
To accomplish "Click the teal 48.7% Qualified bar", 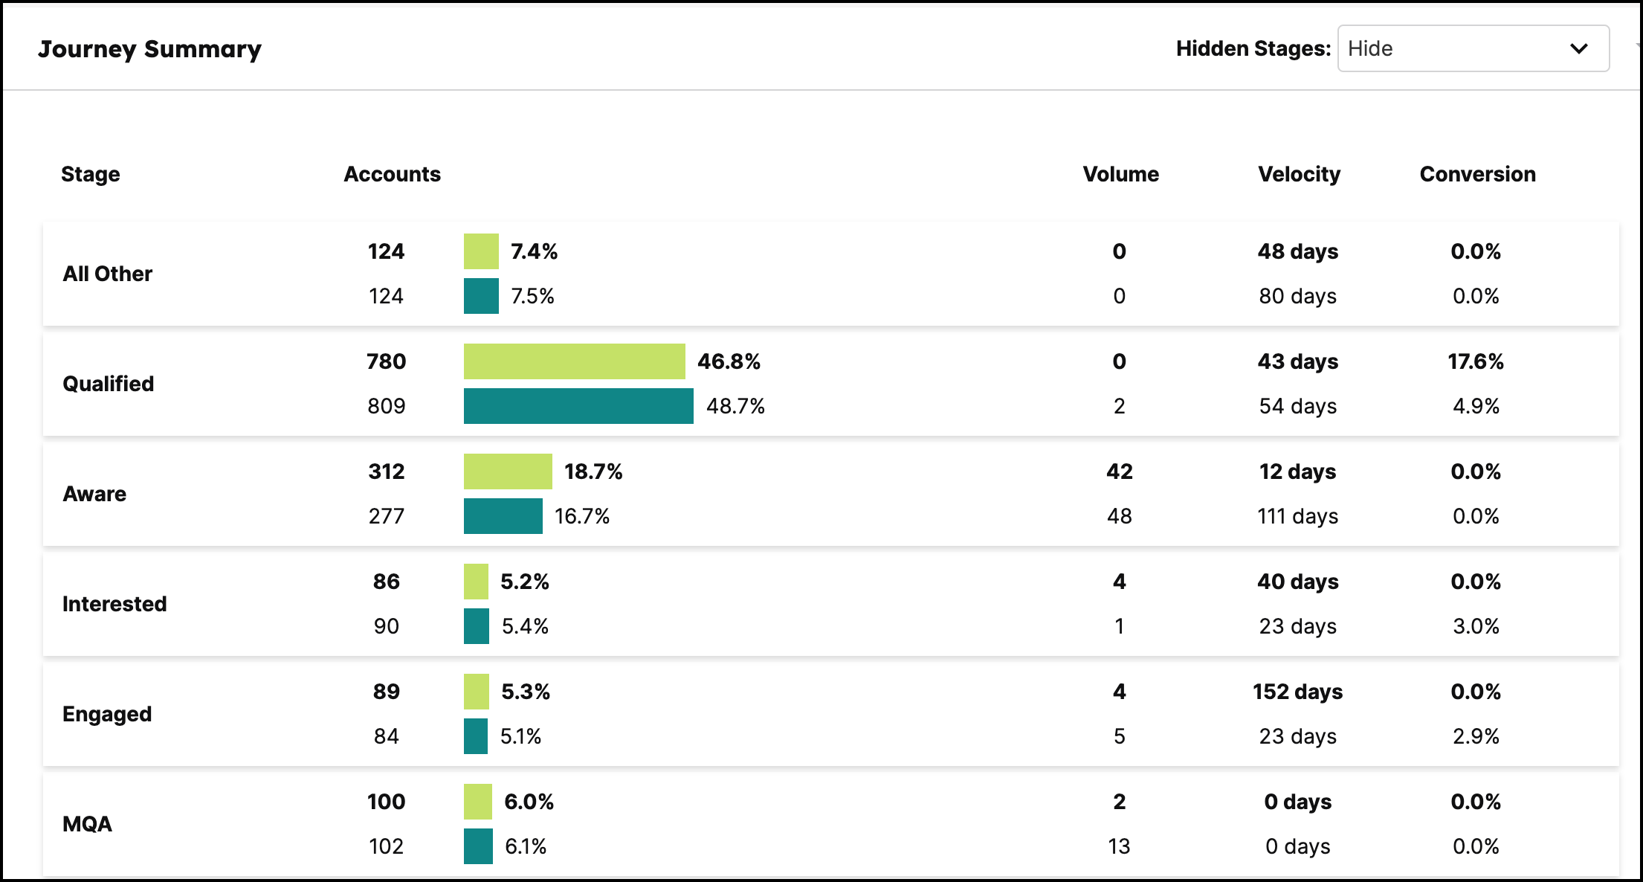I will click(x=578, y=406).
